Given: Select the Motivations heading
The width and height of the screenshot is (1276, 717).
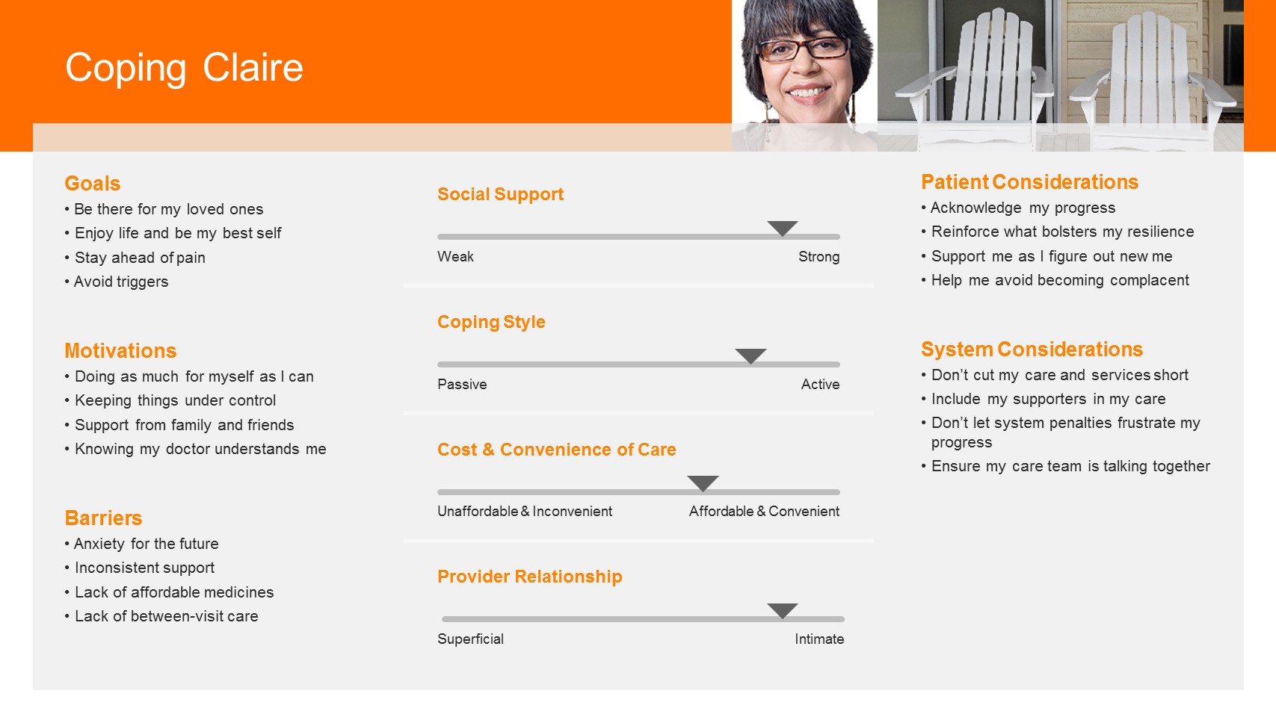Looking at the screenshot, I should (x=120, y=350).
